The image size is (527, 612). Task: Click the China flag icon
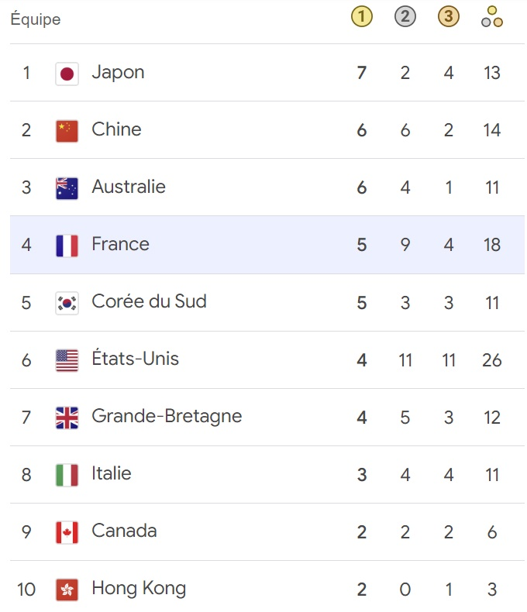67,131
